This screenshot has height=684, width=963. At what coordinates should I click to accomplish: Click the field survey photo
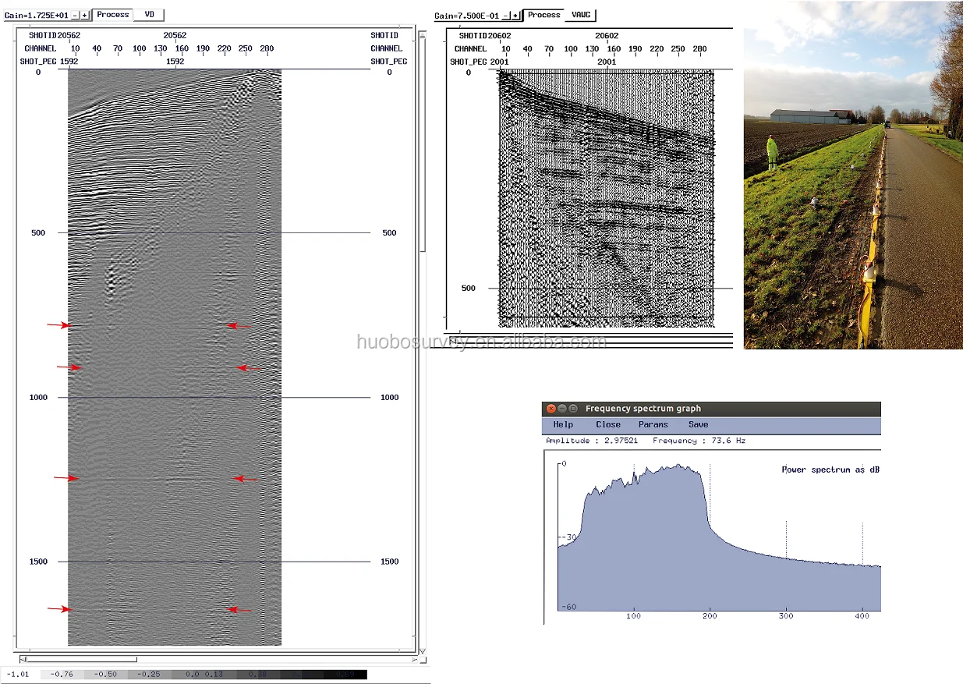(x=853, y=175)
